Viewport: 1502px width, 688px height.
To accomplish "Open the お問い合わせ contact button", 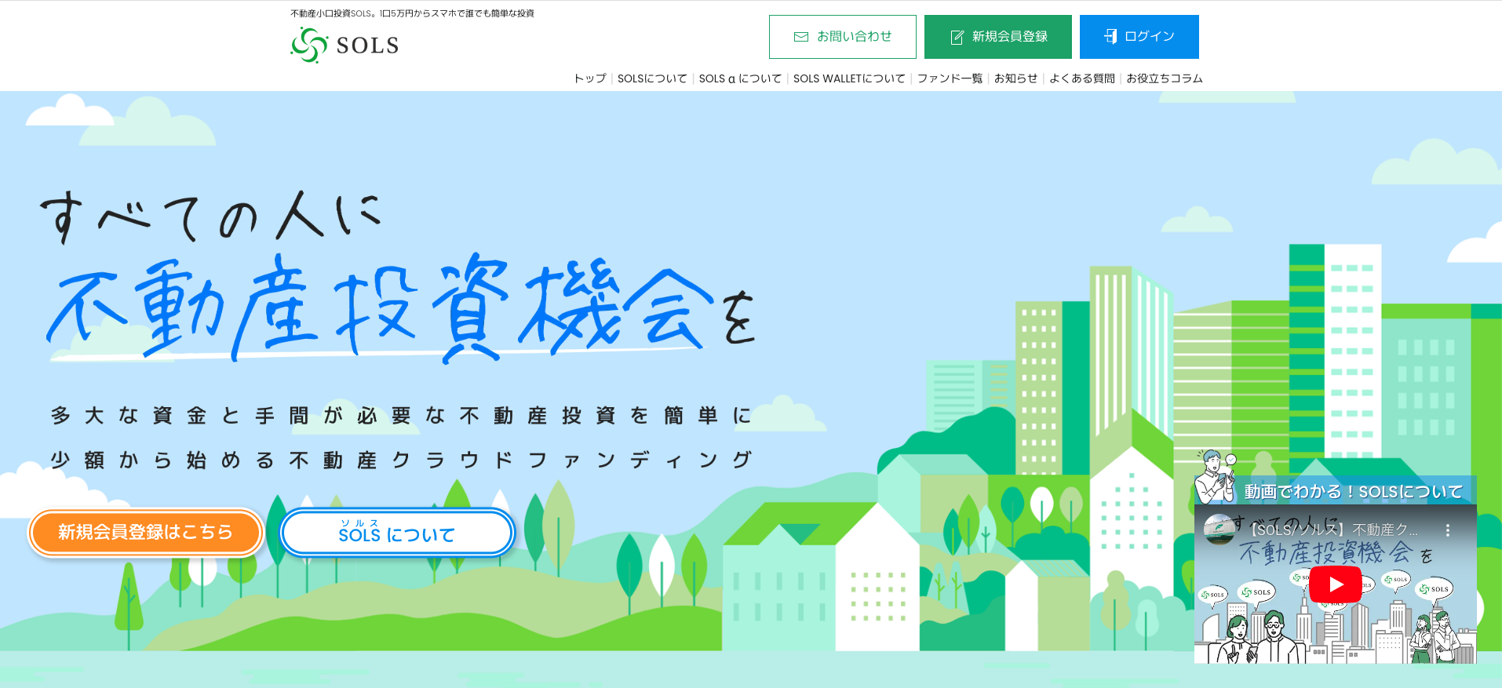I will 842,37.
